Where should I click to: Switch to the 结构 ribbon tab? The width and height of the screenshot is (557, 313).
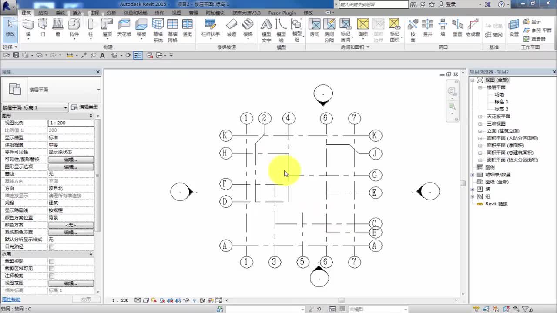(43, 13)
